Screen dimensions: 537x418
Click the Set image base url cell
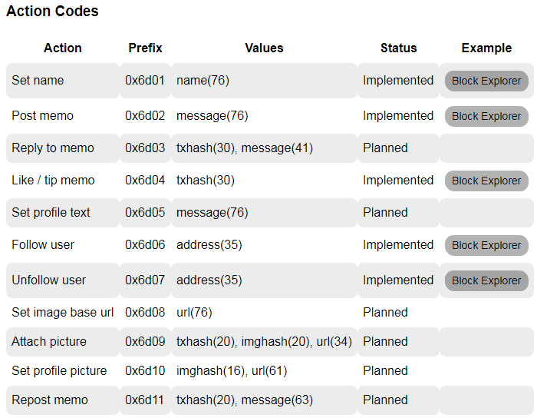point(63,312)
